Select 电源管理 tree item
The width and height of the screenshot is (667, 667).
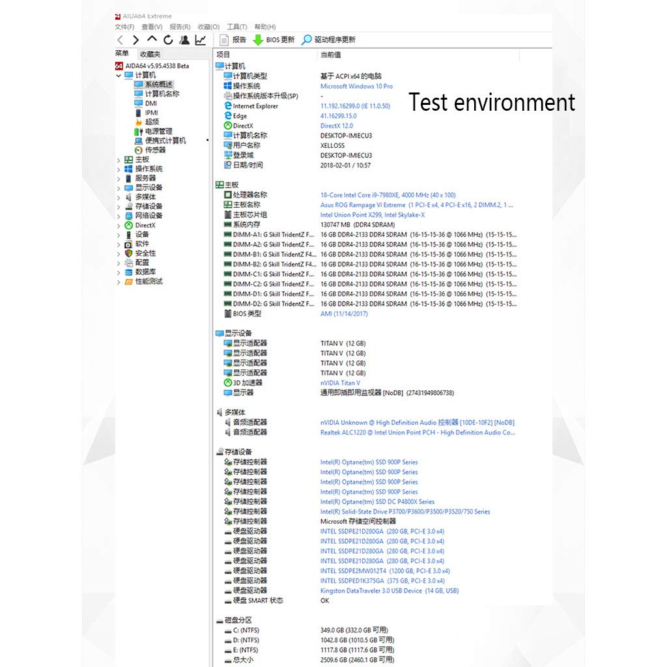[x=159, y=132]
